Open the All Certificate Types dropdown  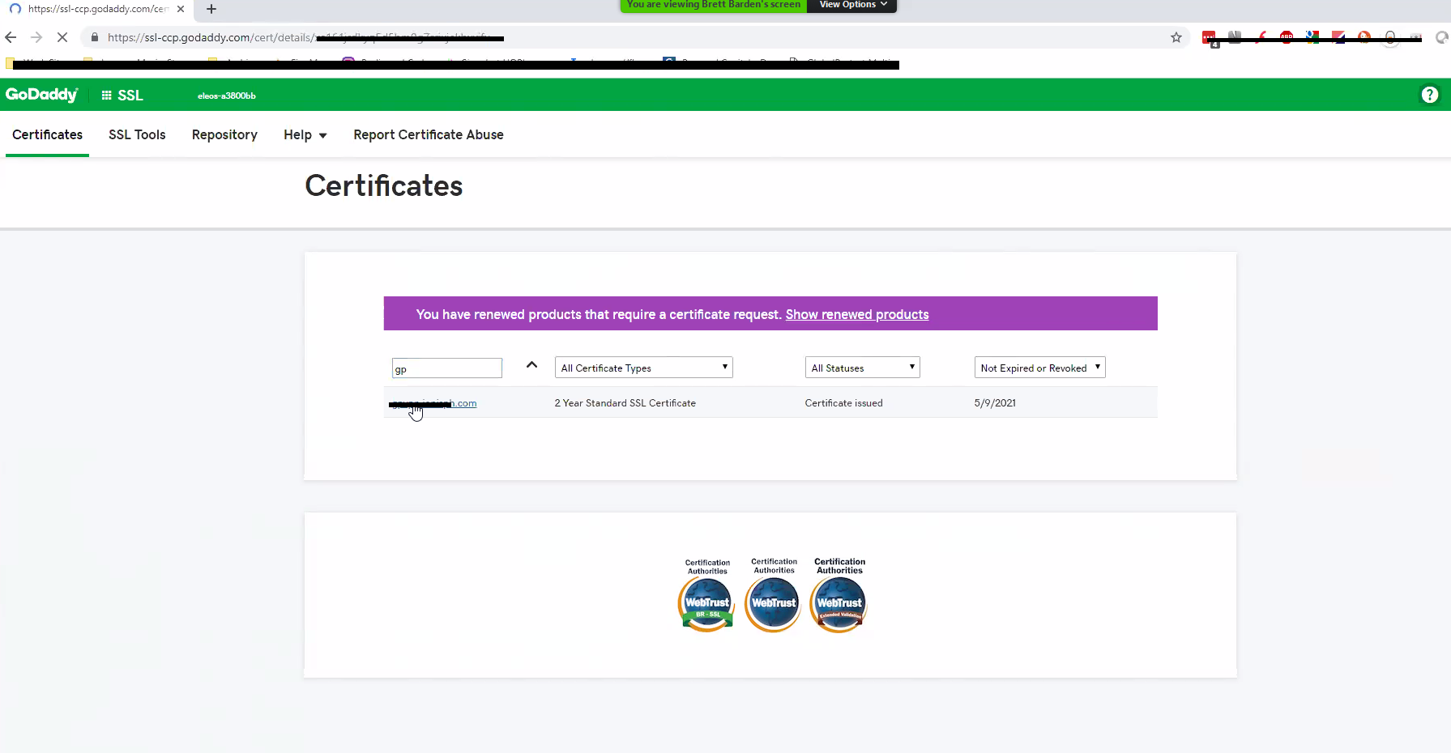tap(642, 367)
